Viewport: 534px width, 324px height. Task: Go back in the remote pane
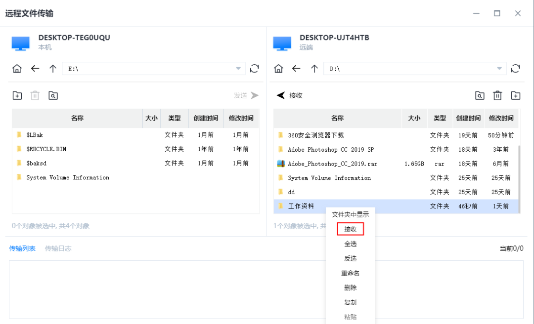point(296,69)
